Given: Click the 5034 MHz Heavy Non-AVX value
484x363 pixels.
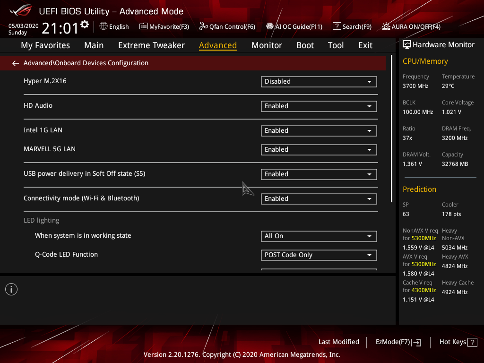Looking at the screenshot, I should pyautogui.click(x=454, y=248).
